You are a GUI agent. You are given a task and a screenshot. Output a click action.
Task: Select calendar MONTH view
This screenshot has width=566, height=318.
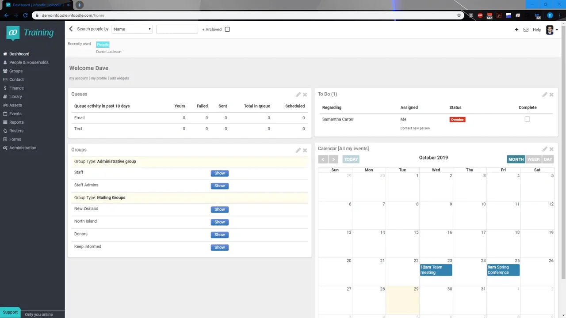[516, 159]
